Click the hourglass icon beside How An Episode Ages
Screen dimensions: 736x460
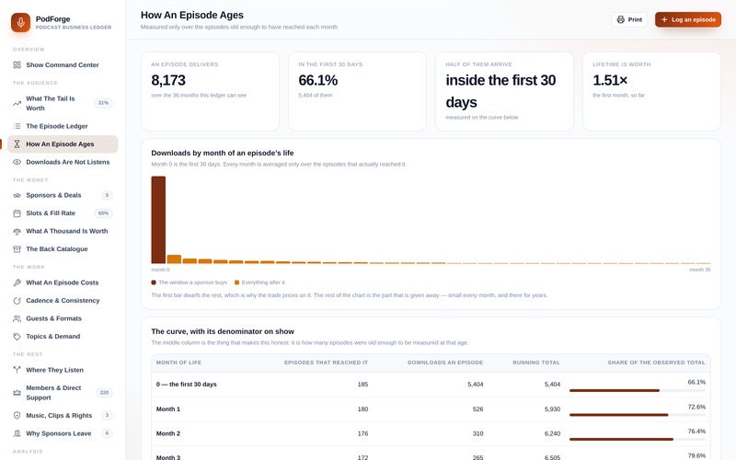[x=17, y=144]
